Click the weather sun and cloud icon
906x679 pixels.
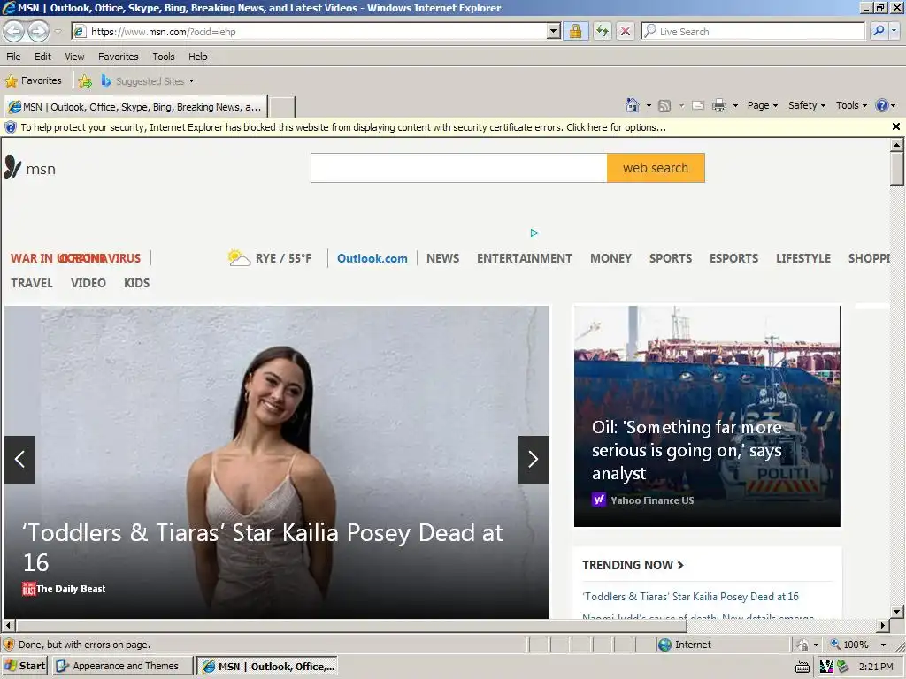pyautogui.click(x=239, y=257)
